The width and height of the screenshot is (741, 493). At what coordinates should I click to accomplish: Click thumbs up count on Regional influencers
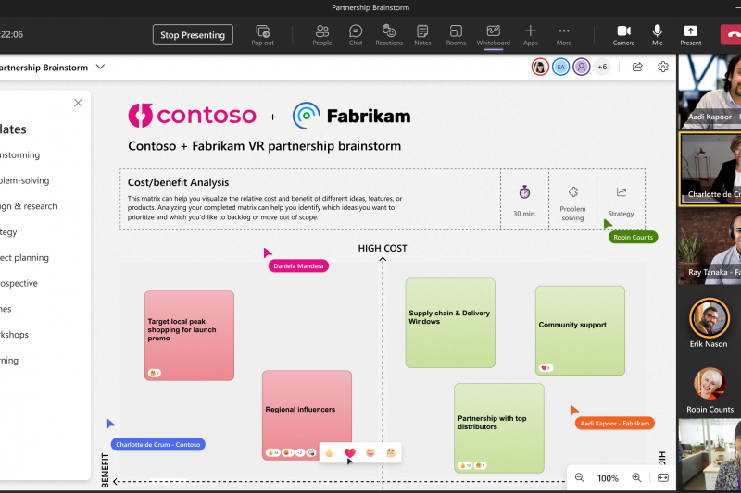(x=273, y=452)
